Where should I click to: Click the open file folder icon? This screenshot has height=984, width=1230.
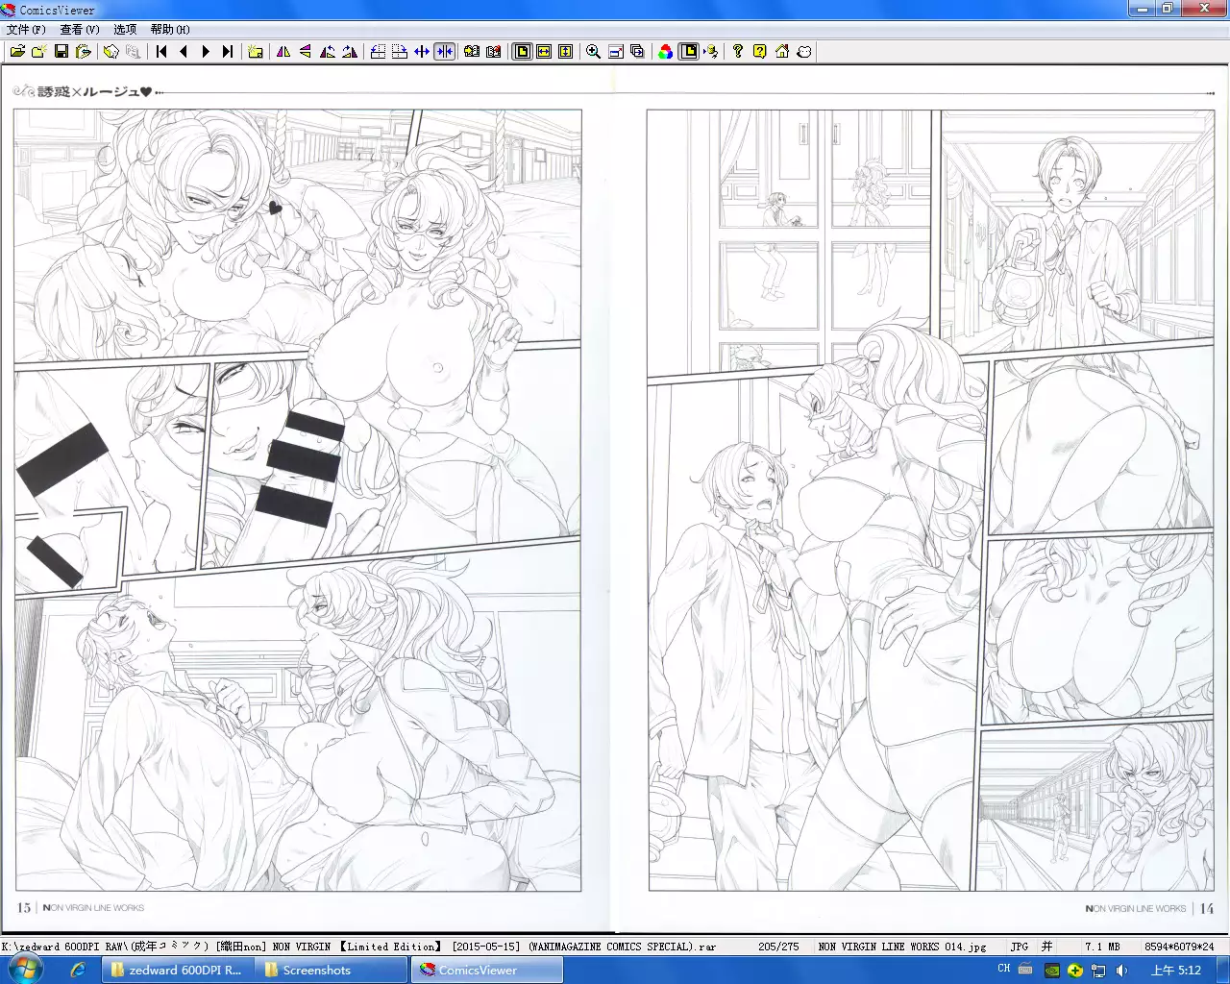[17, 52]
